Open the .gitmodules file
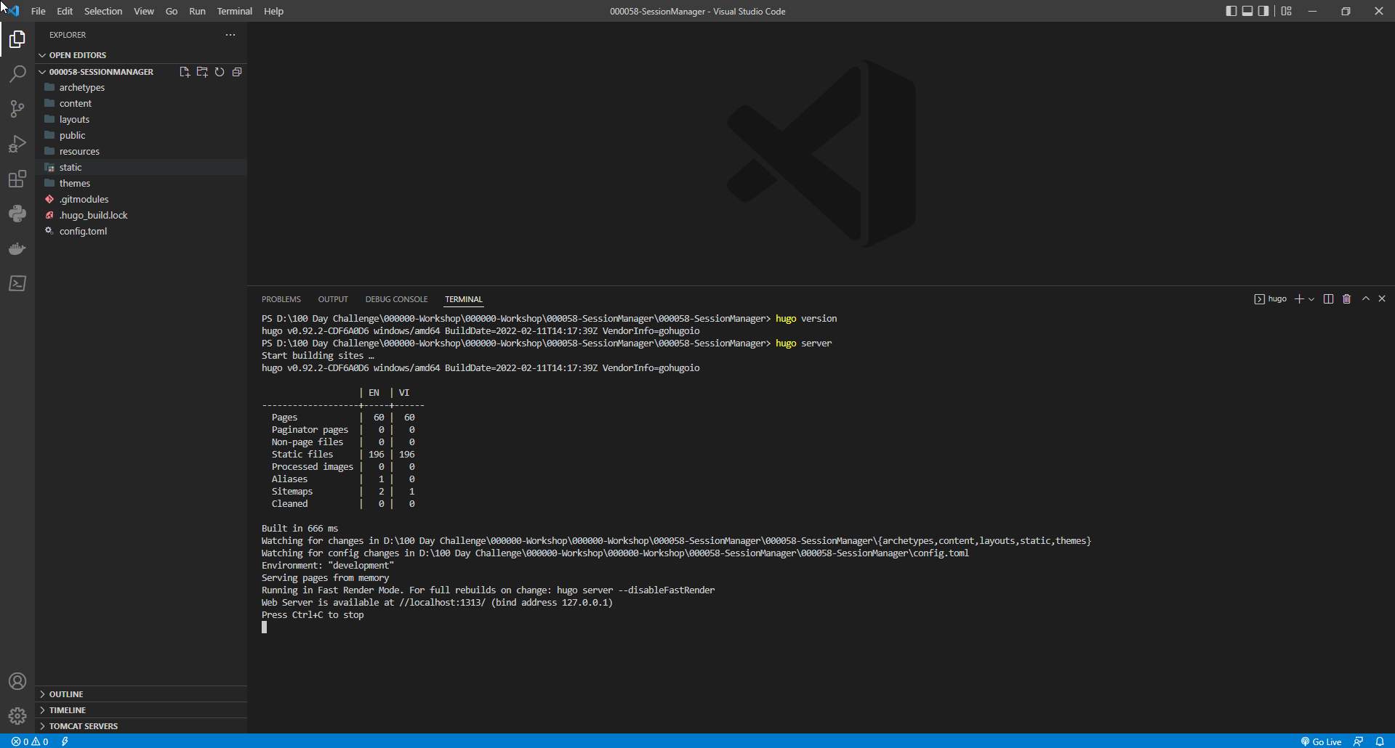This screenshot has height=748, width=1395. pyautogui.click(x=141, y=200)
